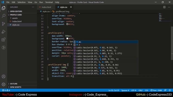
Task: Open notifications bell in status bar
Action: [170, 90]
